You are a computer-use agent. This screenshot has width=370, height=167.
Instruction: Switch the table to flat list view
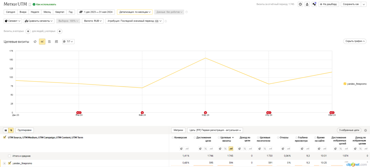click(6, 130)
